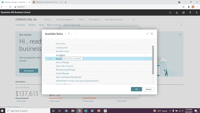Expand the Purchasing menu
The width and height of the screenshot is (200, 113).
[x=95, y=19]
